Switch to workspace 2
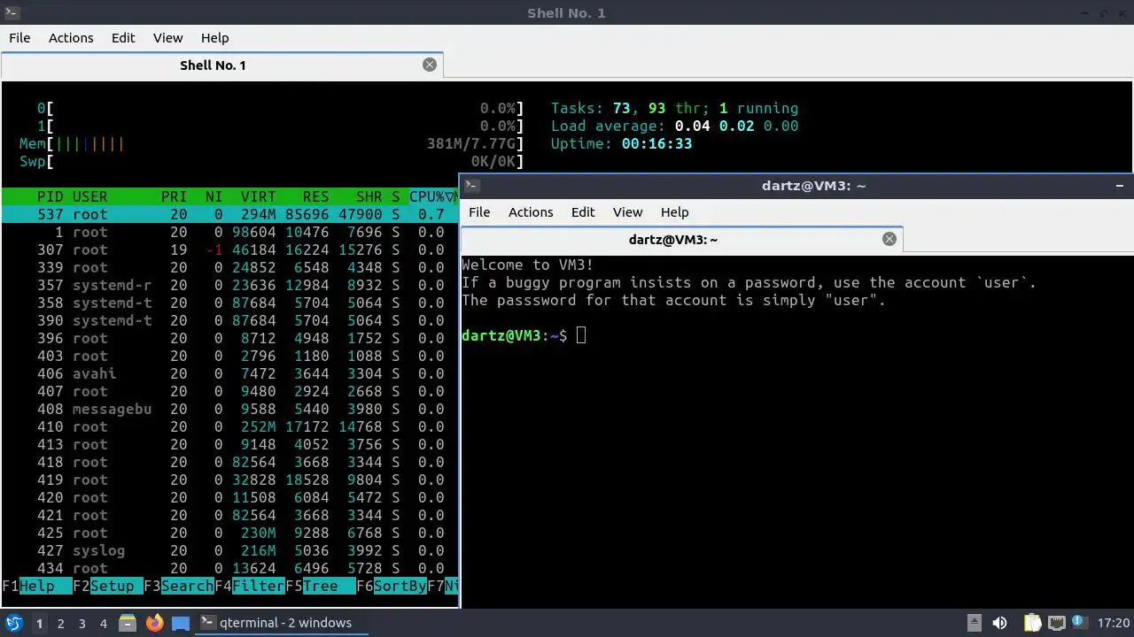Image resolution: width=1134 pixels, height=637 pixels. coord(60,623)
